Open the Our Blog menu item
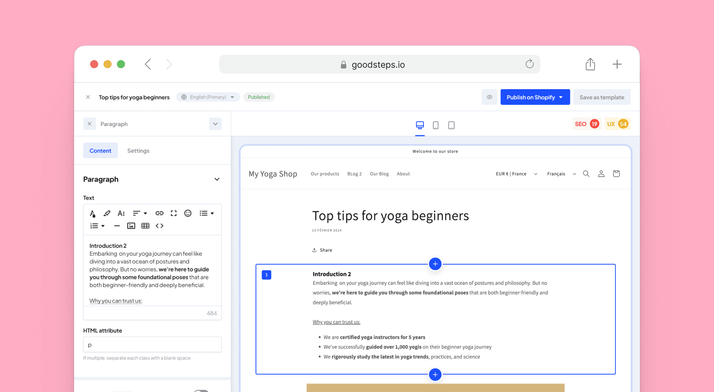The height and width of the screenshot is (392, 714). click(x=379, y=174)
